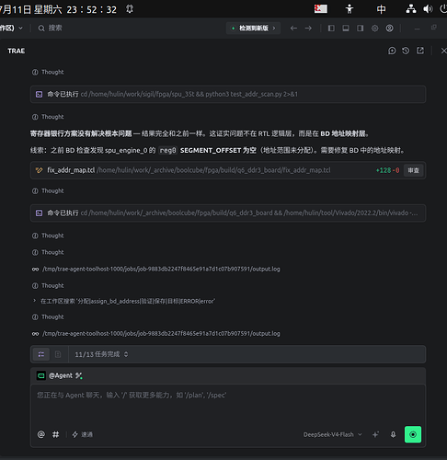Switch Chinese input method indicator

click(x=381, y=9)
